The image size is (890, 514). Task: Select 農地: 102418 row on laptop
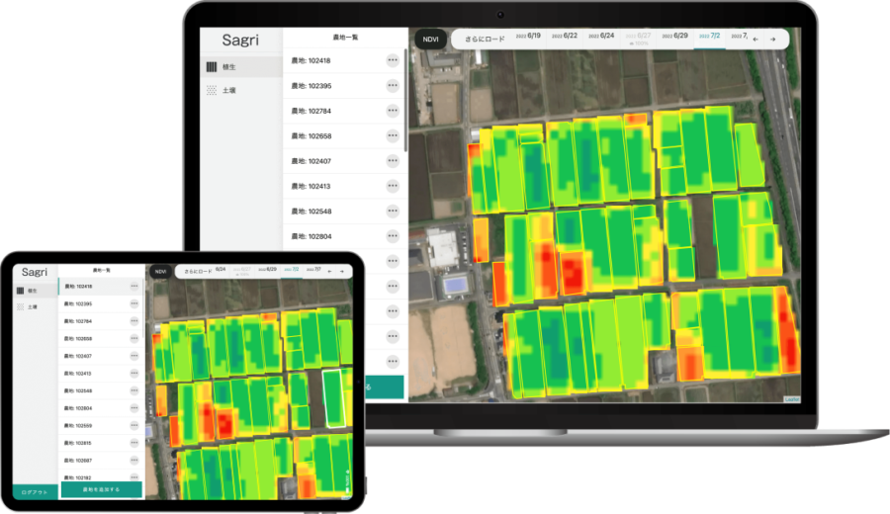pos(345,60)
